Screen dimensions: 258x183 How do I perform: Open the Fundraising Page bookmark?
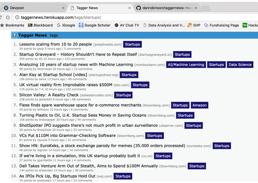pos(222,25)
